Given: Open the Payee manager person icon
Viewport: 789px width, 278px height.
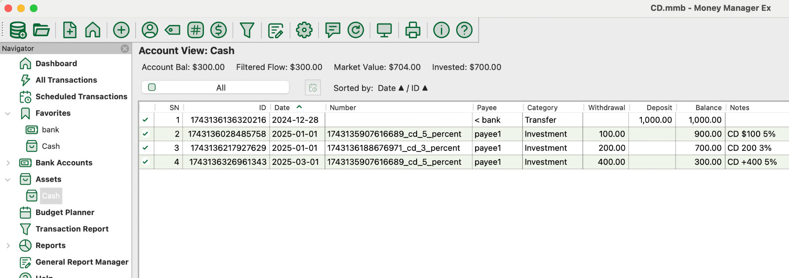Looking at the screenshot, I should click(x=150, y=30).
